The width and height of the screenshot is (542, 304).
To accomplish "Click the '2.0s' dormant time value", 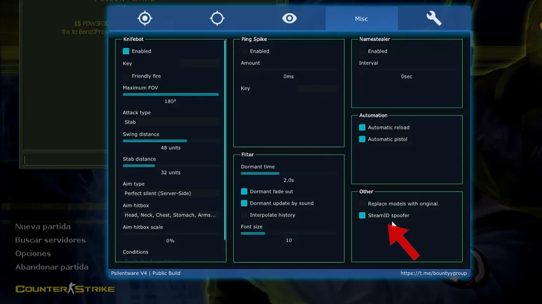I will [289, 180].
